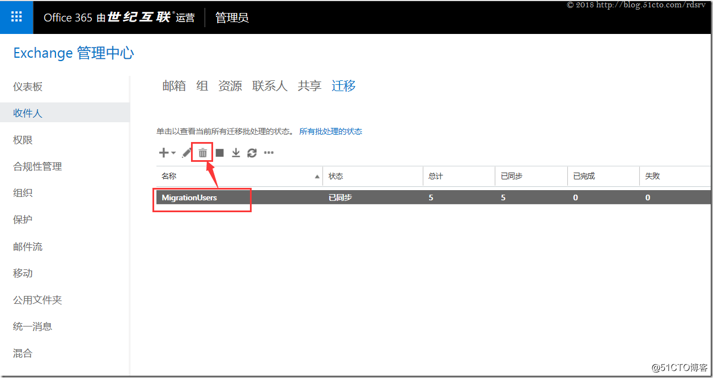The height and width of the screenshot is (378, 713).
Task: Sort by the 失败 column header
Action: pyautogui.click(x=676, y=176)
